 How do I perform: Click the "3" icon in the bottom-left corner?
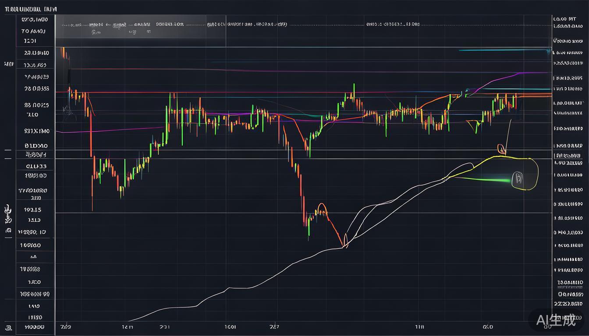coord(8,327)
